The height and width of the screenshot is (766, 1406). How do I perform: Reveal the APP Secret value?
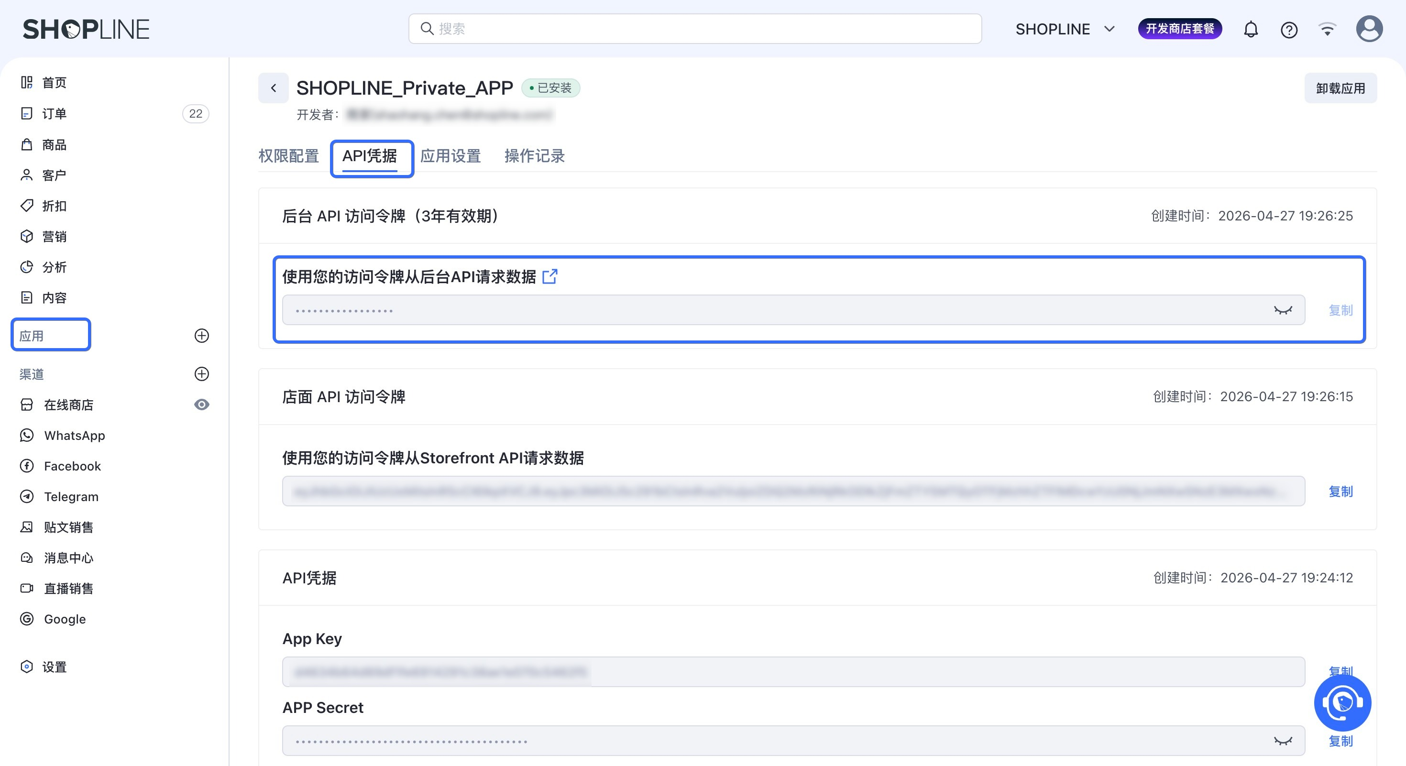[1283, 741]
